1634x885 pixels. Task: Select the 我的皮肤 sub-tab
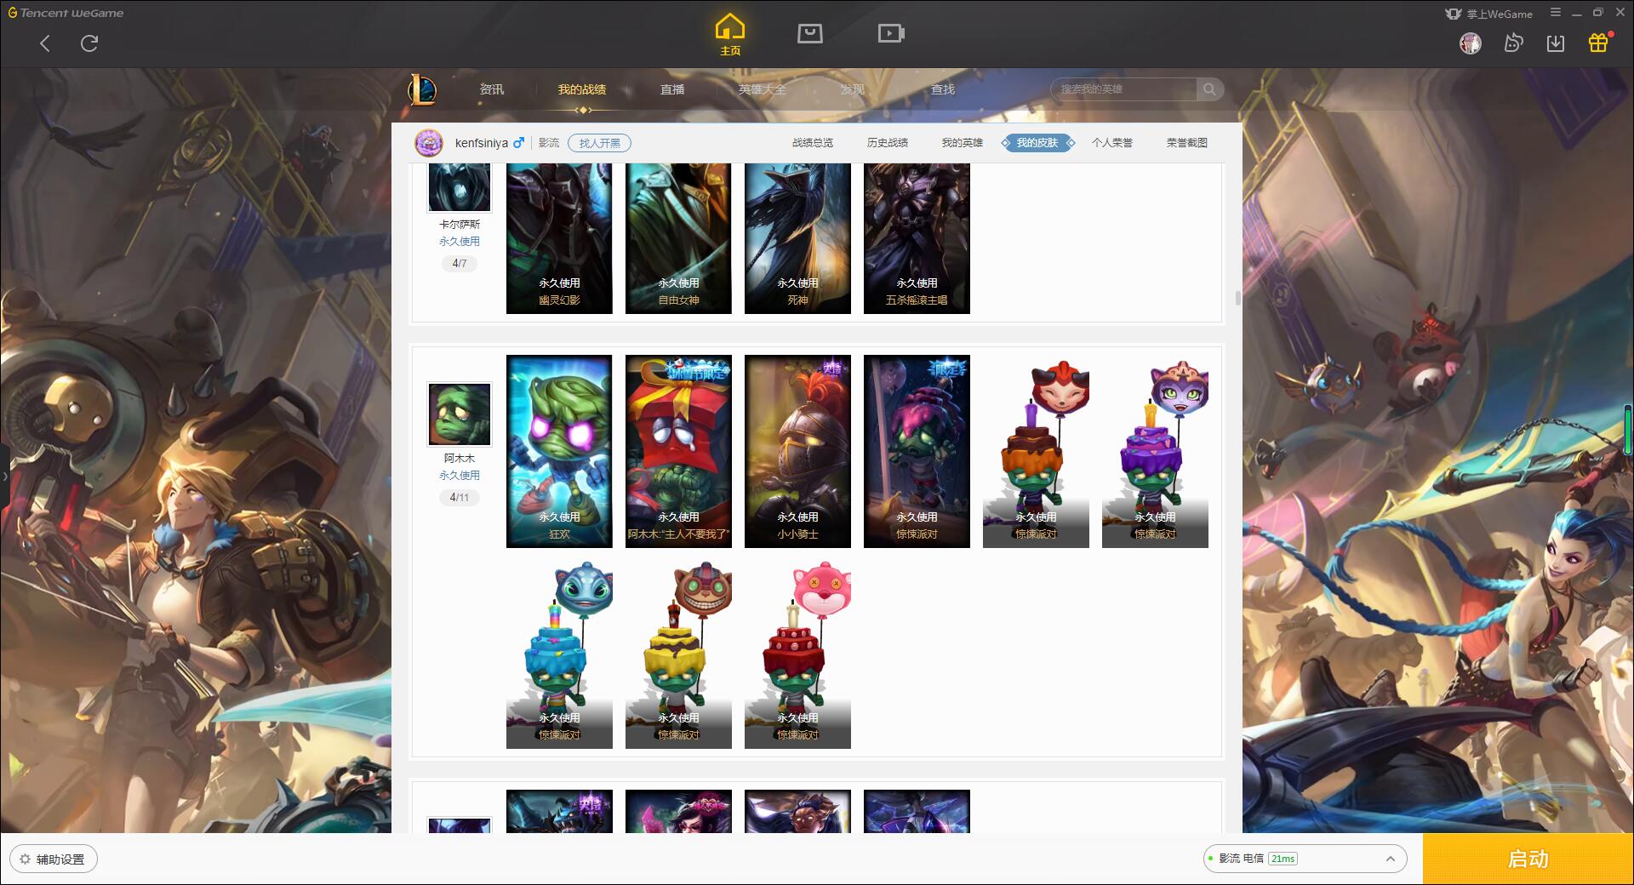pyautogui.click(x=1037, y=143)
